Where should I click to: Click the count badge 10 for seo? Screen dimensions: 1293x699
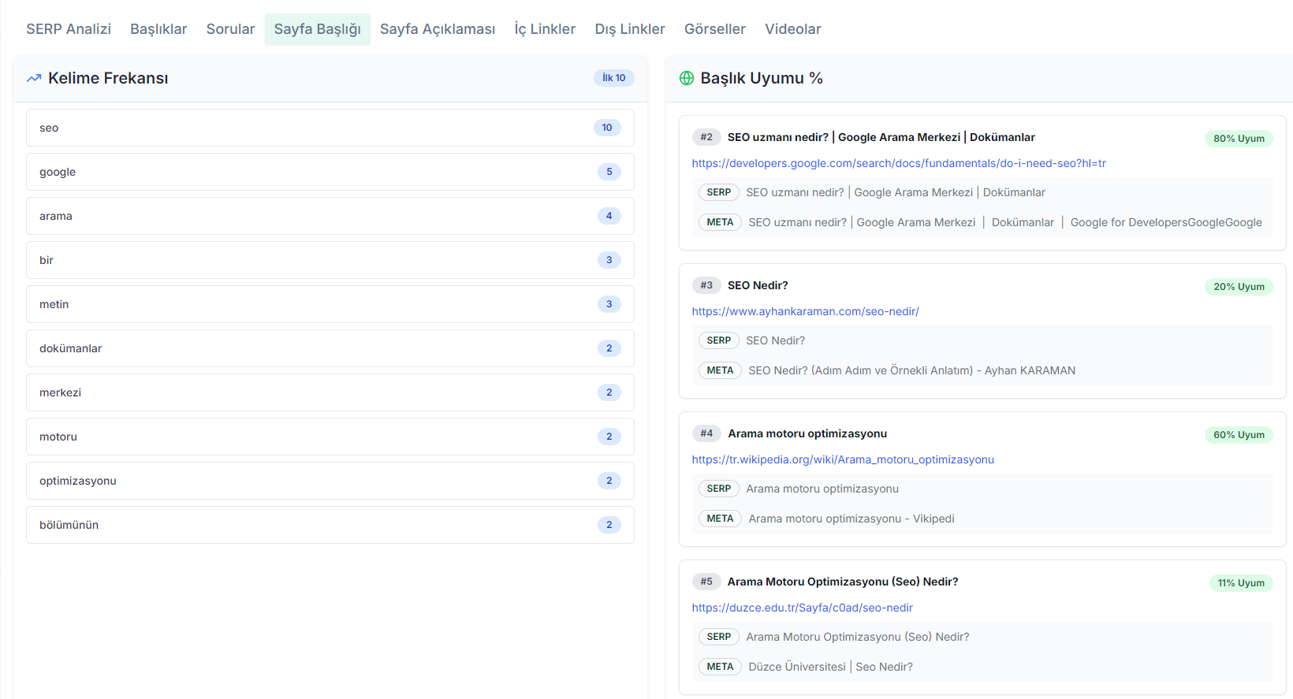point(607,128)
